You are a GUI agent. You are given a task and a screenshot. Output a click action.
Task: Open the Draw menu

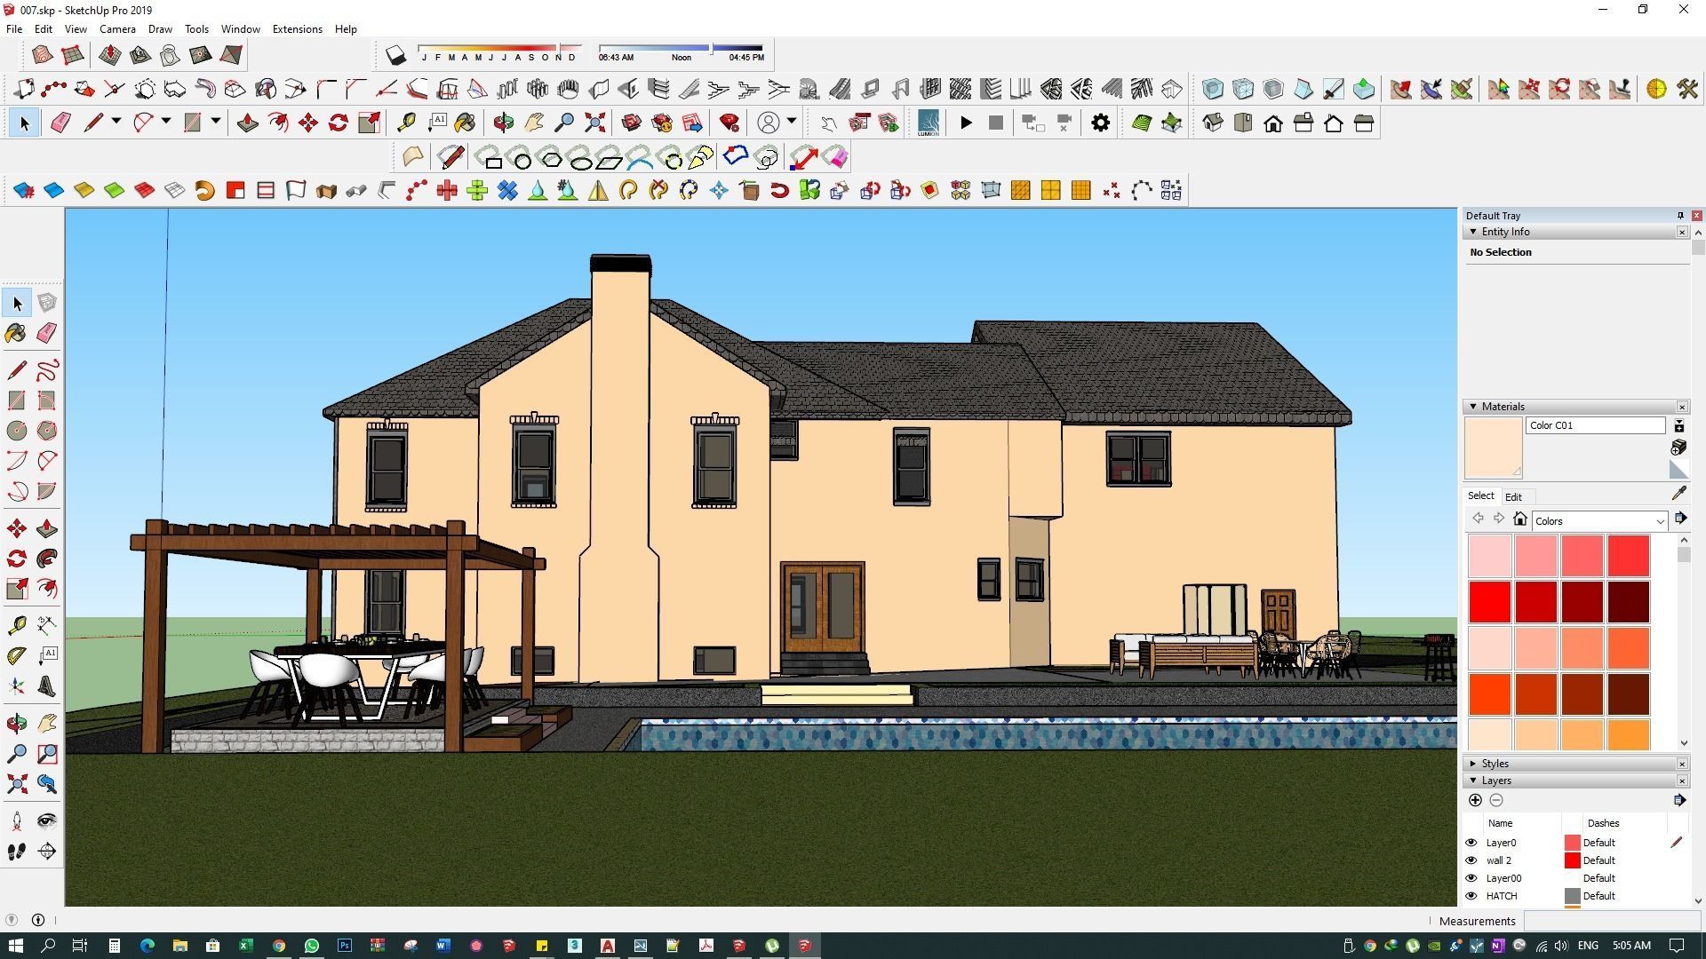pos(160,28)
